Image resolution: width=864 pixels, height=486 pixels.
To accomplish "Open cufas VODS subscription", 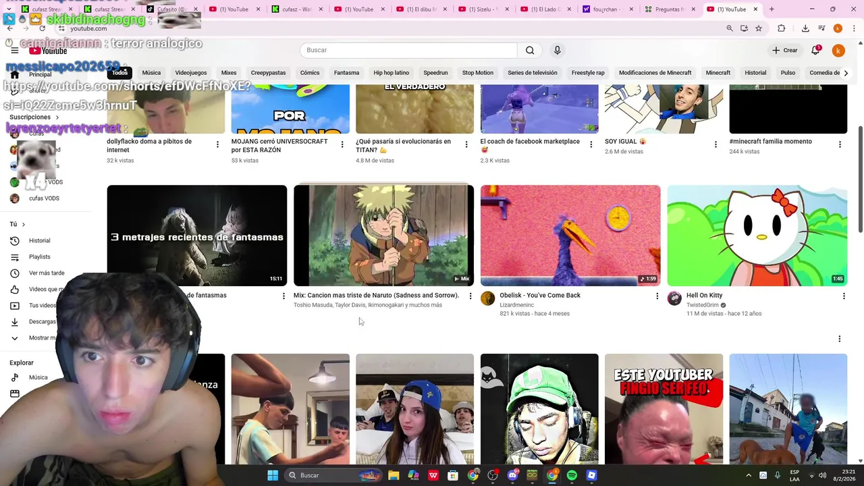I will [x=43, y=198].
